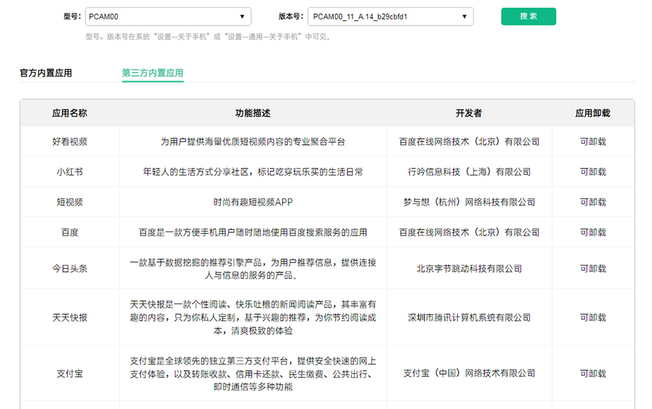The image size is (652, 409).
Task: Click developer cell in the 百度 row
Action: (x=469, y=232)
